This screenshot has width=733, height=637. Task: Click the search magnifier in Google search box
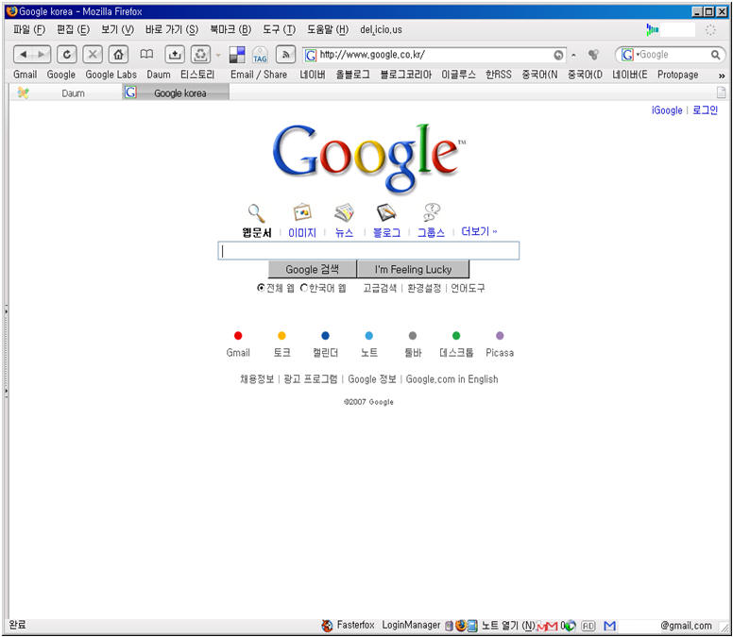[715, 55]
